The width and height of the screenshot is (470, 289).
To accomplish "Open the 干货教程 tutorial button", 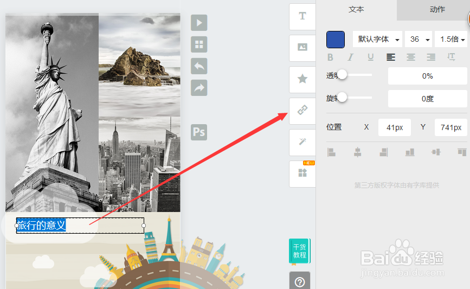I will coord(299,251).
